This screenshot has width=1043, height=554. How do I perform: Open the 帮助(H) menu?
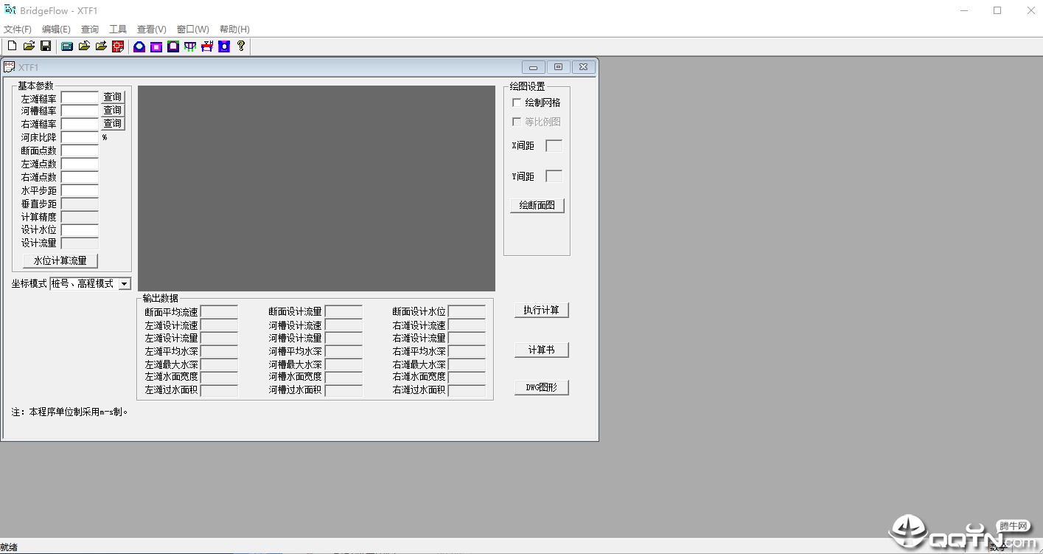tap(234, 30)
